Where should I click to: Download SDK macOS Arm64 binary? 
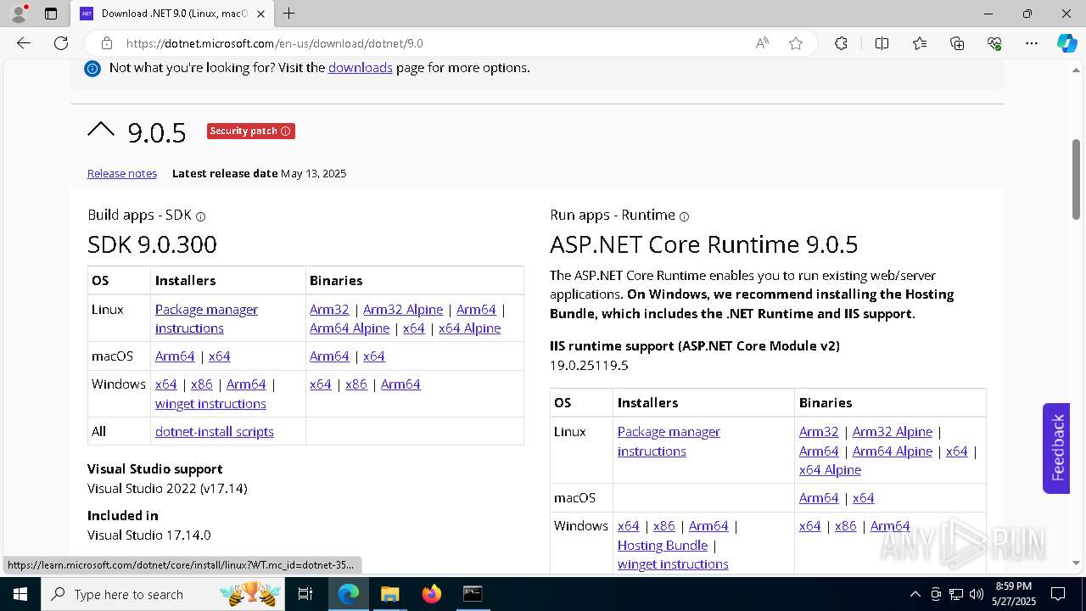pyautogui.click(x=329, y=356)
